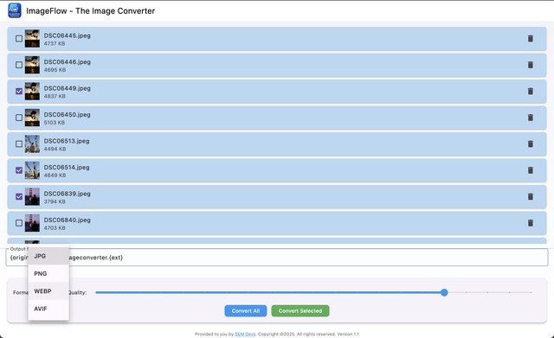This screenshot has width=554, height=338.
Task: Click inside the output filename pattern field
Action: [277, 258]
